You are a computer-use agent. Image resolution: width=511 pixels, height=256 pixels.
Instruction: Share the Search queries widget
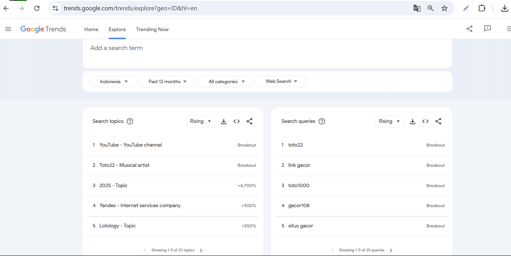click(438, 121)
